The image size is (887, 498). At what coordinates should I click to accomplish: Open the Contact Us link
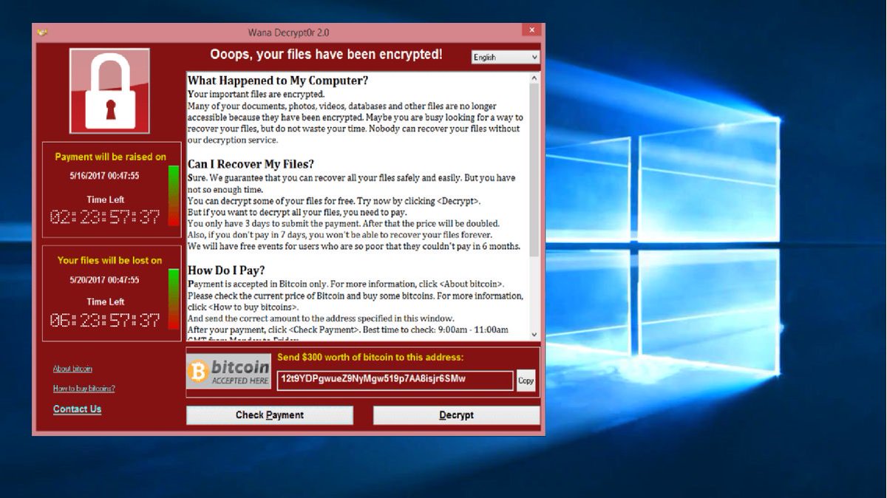click(77, 409)
